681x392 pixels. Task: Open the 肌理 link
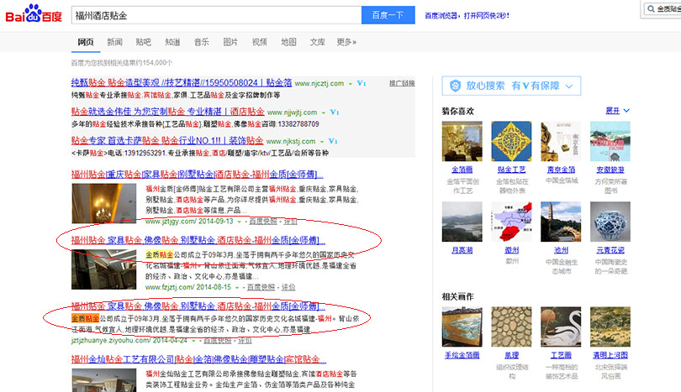click(512, 355)
